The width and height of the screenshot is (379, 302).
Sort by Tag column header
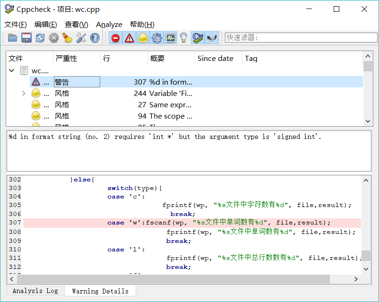302,58
